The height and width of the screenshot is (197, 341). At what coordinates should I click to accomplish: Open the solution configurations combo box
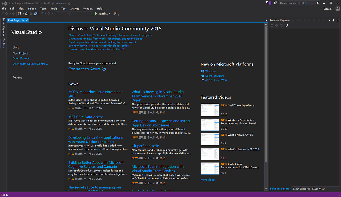[63, 14]
